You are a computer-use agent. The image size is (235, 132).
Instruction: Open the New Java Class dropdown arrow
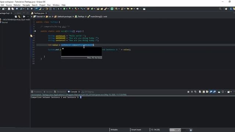pyautogui.click(x=94, y=9)
